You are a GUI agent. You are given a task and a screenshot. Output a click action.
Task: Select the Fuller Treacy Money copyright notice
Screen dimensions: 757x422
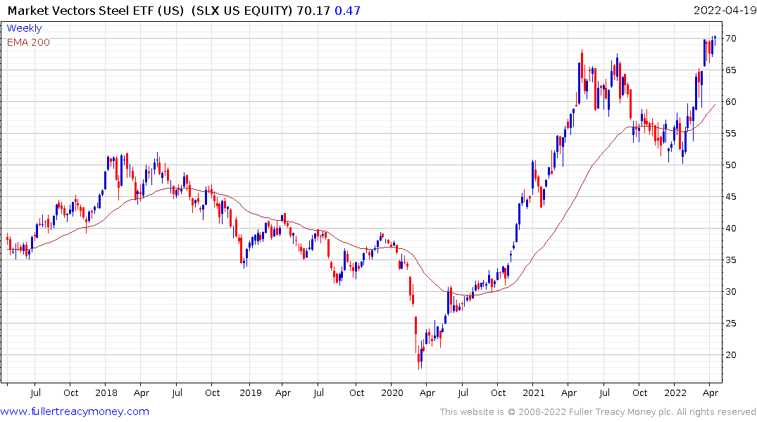tap(598, 412)
